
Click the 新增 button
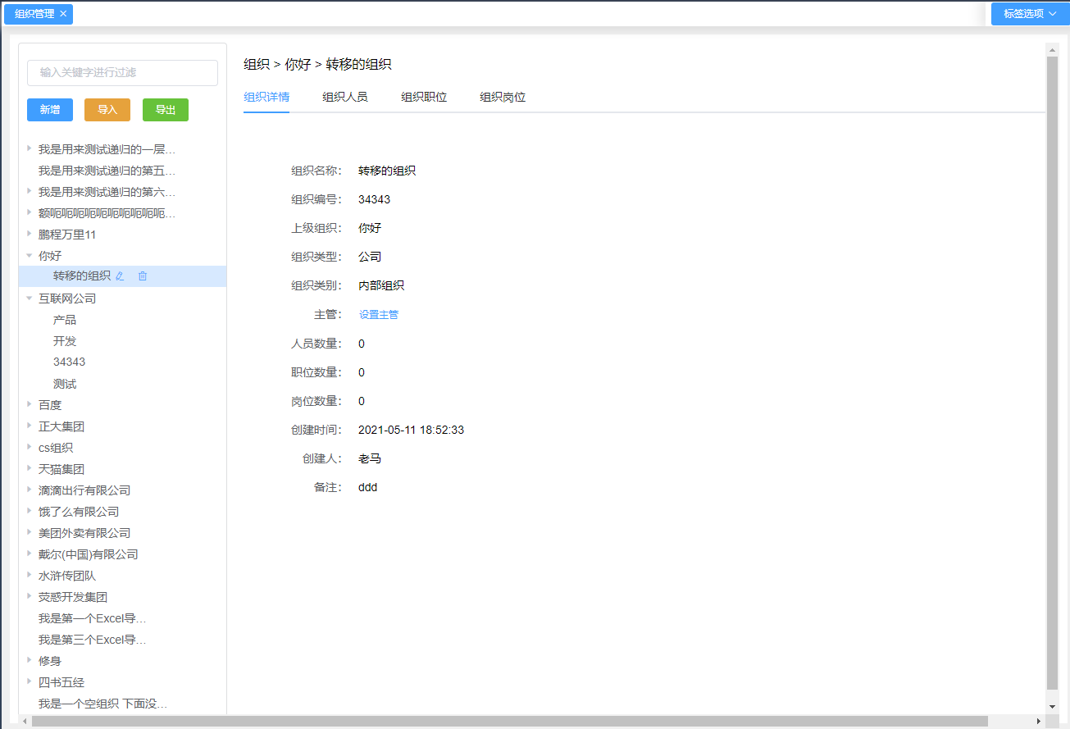pyautogui.click(x=49, y=109)
